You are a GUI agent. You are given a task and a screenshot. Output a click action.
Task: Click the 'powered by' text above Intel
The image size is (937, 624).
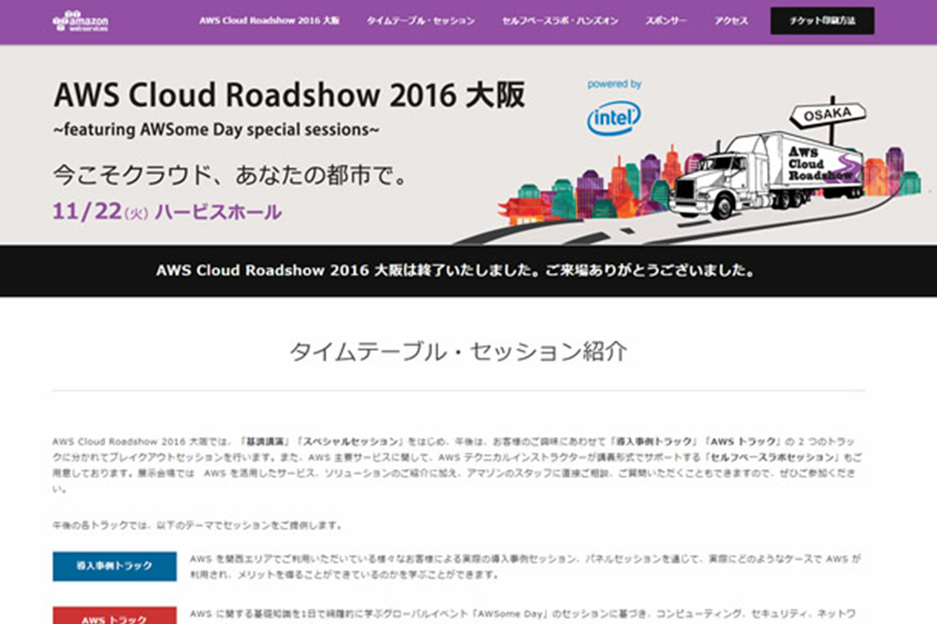pos(614,84)
